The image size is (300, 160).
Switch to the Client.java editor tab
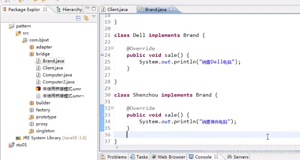tap(115, 9)
